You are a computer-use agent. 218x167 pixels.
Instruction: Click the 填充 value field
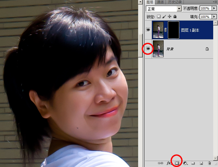pos(206,17)
